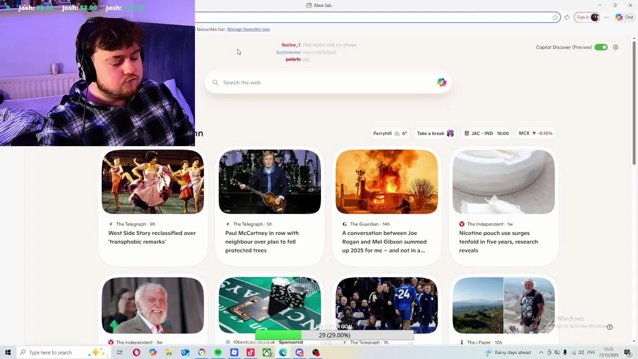Open the Edge settings and more menu

(606, 17)
